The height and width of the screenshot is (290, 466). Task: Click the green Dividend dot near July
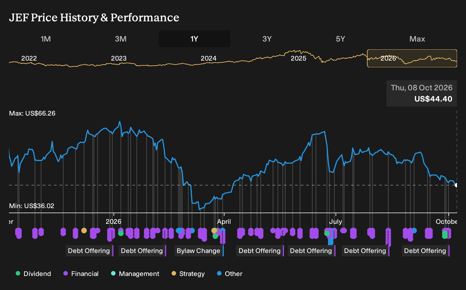pyautogui.click(x=327, y=233)
